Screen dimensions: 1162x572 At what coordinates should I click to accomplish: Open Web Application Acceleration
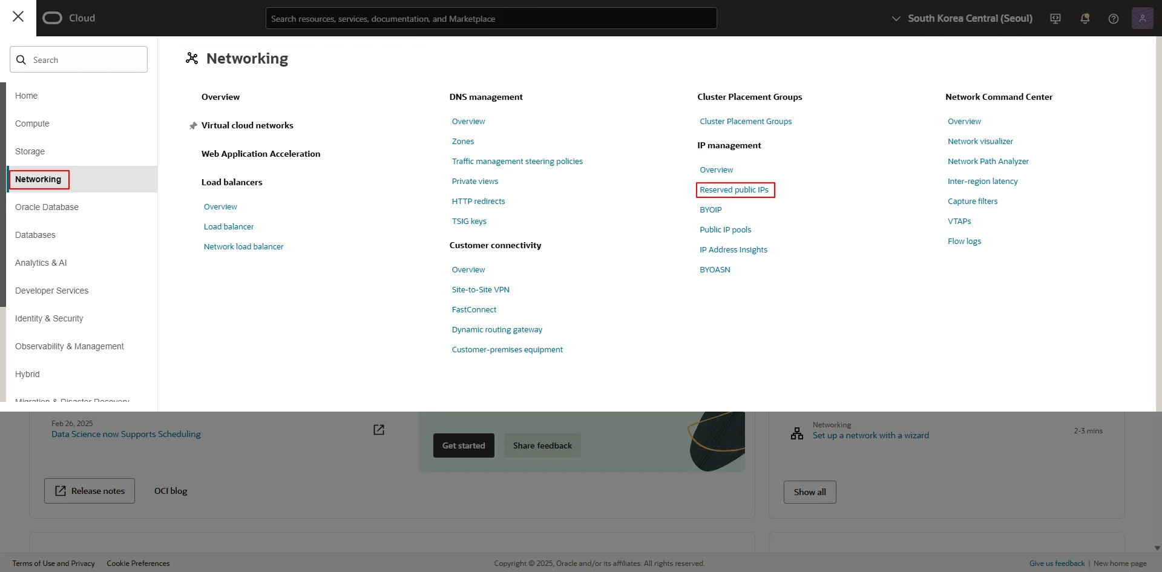click(261, 154)
